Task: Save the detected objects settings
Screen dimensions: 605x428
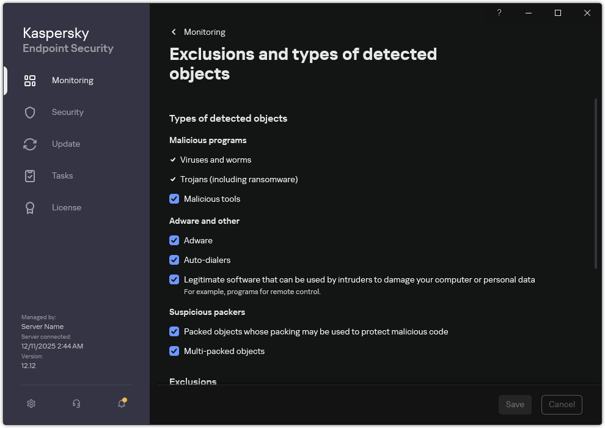Action: click(x=515, y=404)
